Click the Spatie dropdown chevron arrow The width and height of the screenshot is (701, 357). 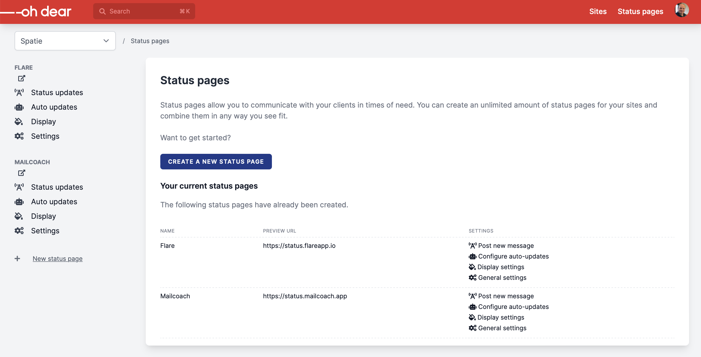pos(106,41)
